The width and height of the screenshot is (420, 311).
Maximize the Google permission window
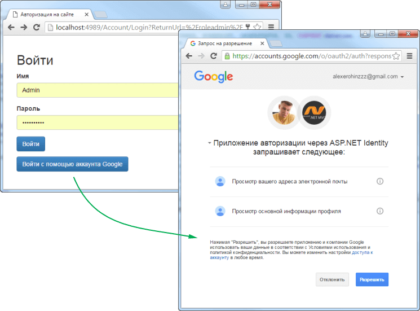click(x=392, y=34)
